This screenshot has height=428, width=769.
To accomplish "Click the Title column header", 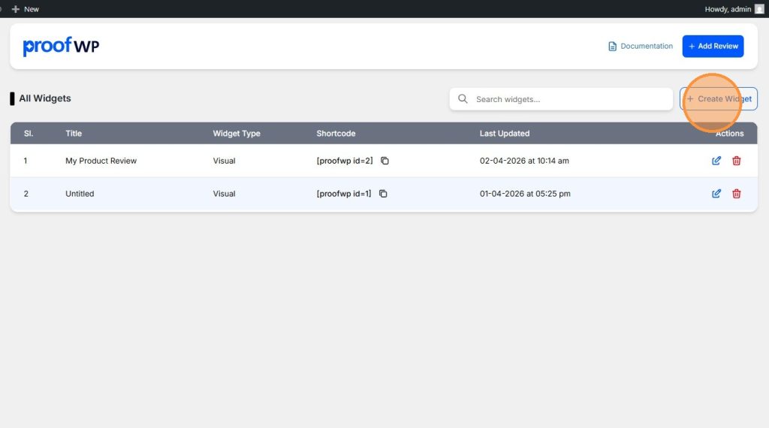I will tap(74, 134).
